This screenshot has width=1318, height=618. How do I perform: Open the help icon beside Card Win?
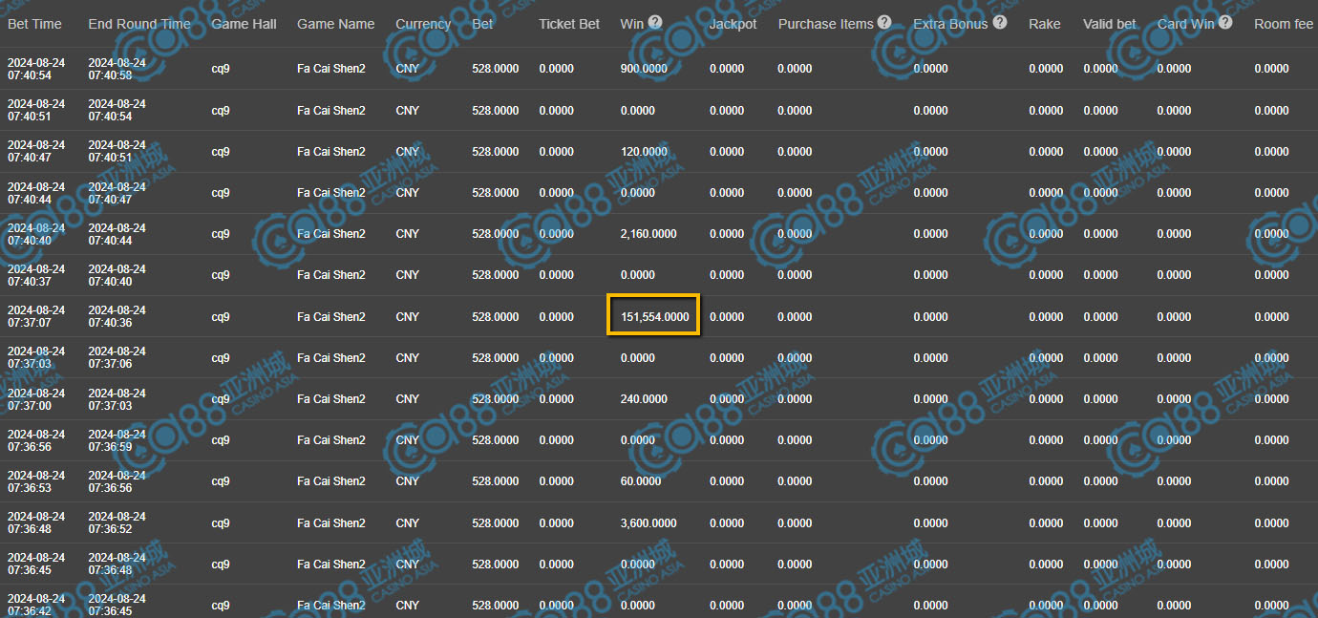[x=1225, y=22]
